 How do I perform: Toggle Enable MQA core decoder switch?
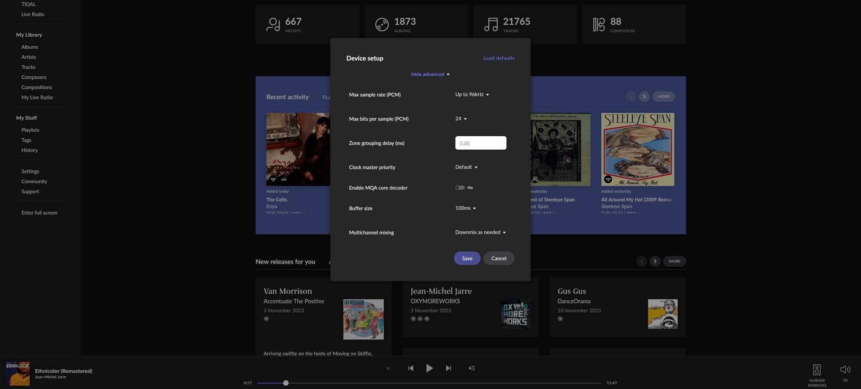pos(460,188)
